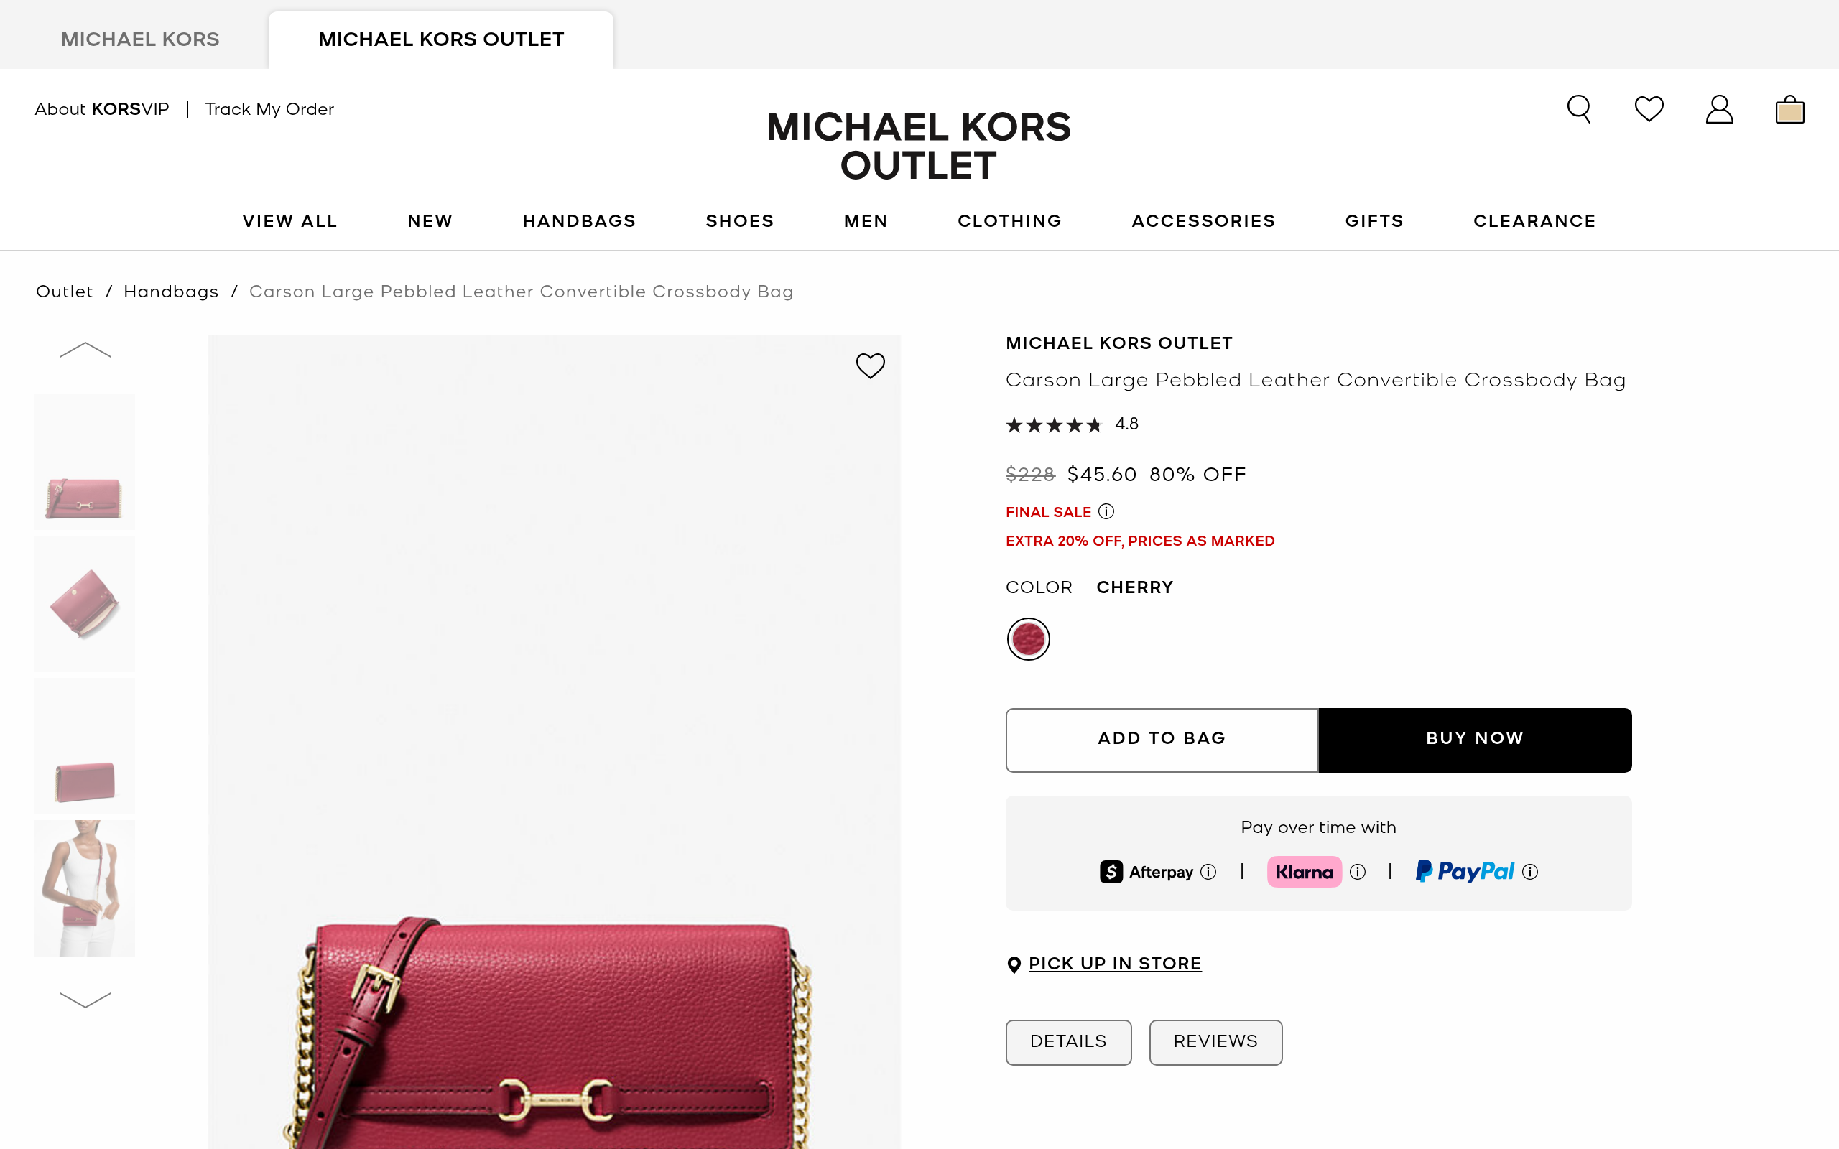
Task: Switch to the Michael Kors tab
Action: coord(140,39)
